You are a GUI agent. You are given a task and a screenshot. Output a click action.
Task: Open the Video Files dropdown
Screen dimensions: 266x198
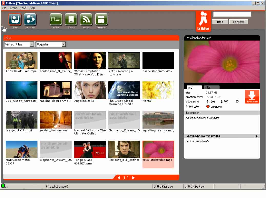tap(19, 44)
